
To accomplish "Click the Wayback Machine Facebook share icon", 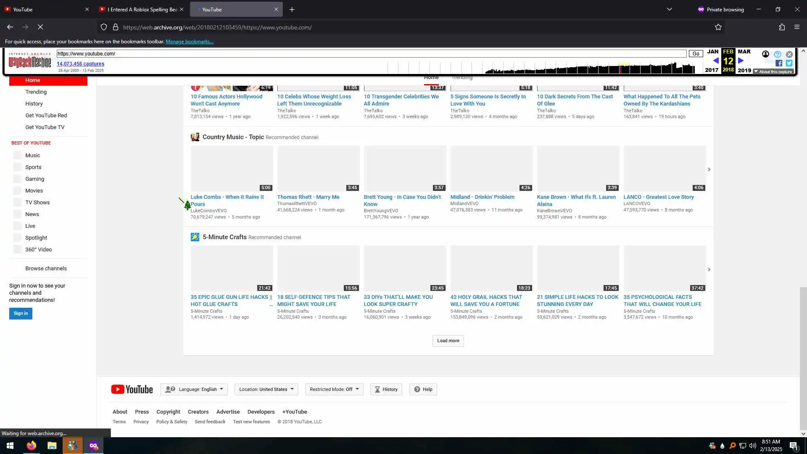I will (x=779, y=63).
